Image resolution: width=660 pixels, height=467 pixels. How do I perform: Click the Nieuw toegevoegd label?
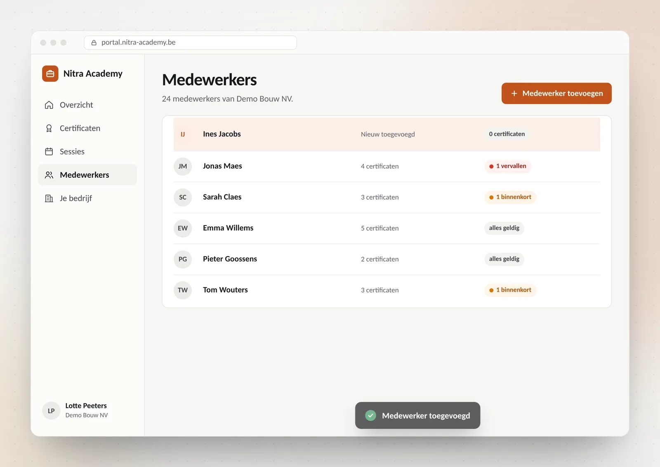388,134
